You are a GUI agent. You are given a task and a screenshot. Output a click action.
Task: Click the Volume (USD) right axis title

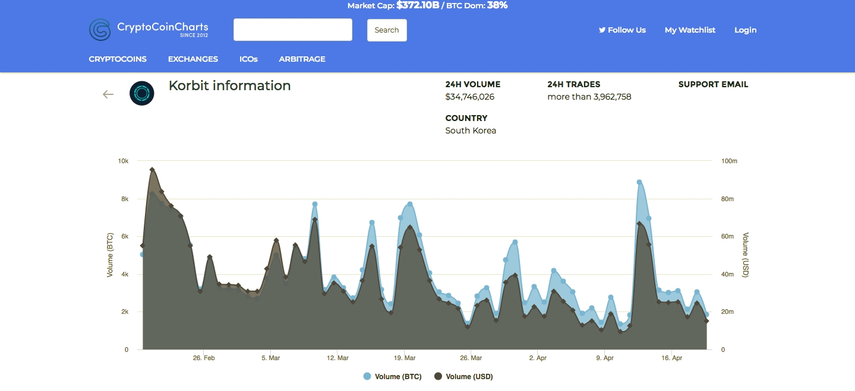click(746, 255)
